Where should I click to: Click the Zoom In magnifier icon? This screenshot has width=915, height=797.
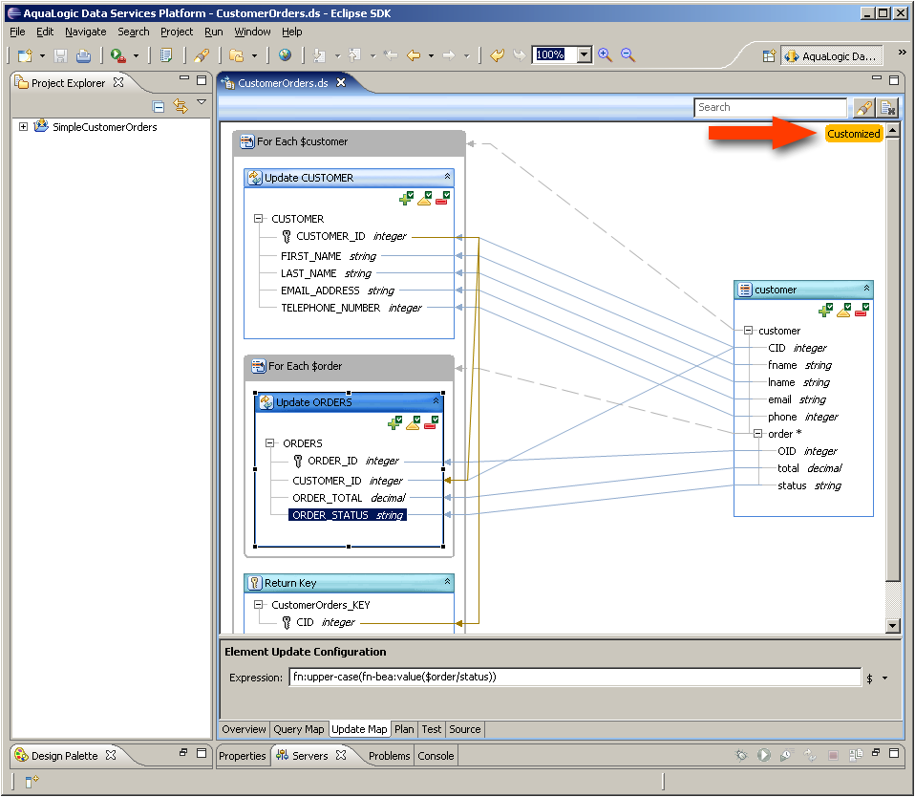tap(605, 54)
